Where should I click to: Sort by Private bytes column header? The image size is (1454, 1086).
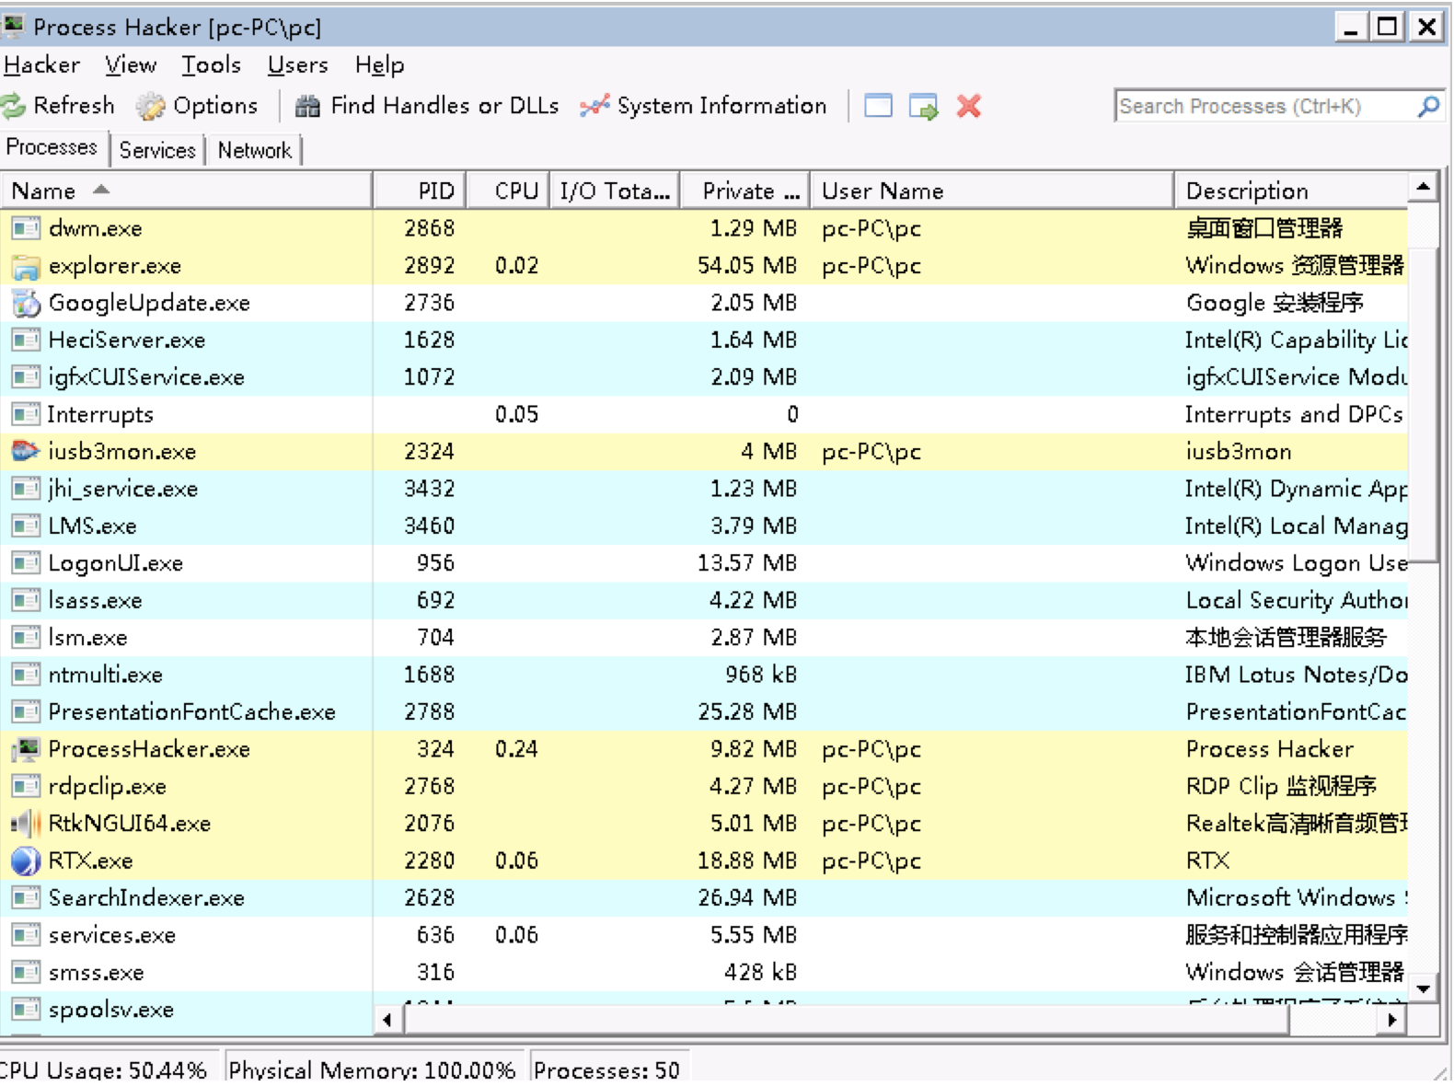click(x=745, y=191)
